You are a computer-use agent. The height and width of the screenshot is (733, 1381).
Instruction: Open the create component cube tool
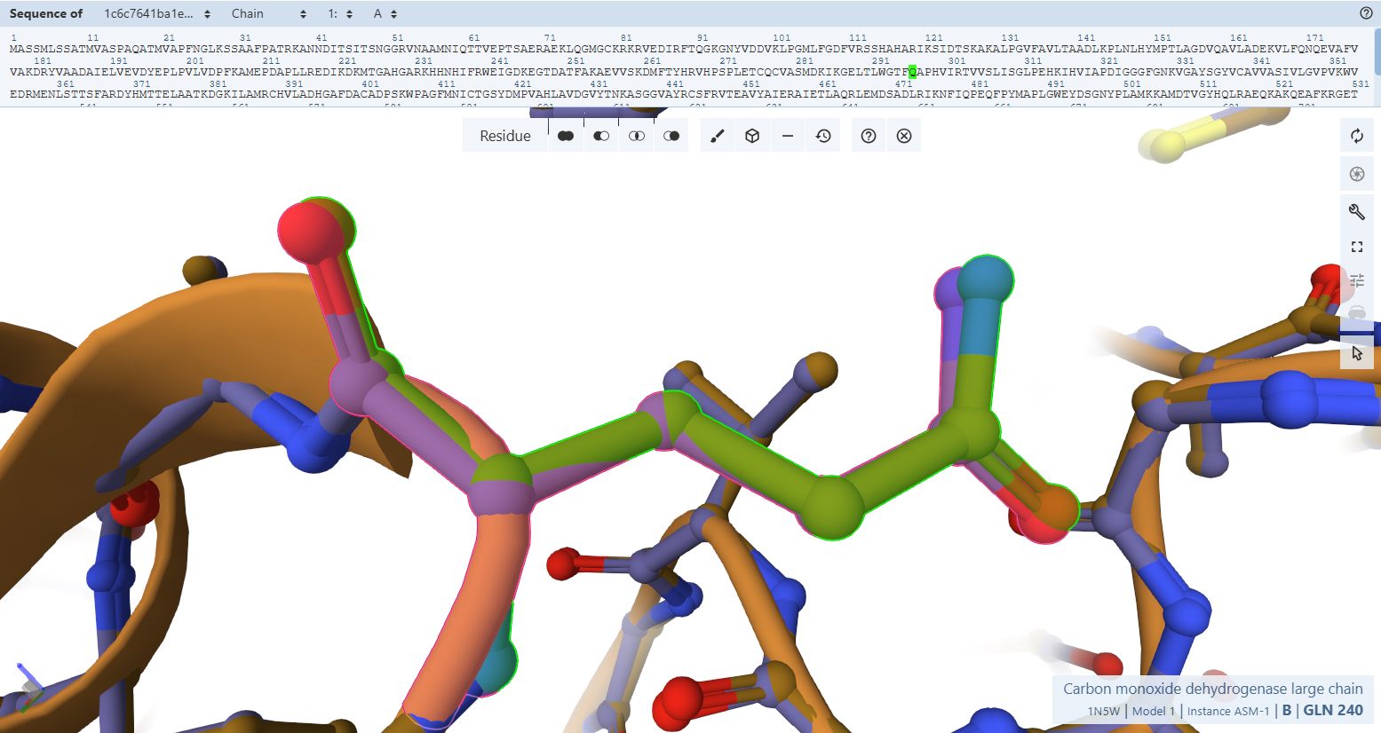pyautogui.click(x=752, y=136)
